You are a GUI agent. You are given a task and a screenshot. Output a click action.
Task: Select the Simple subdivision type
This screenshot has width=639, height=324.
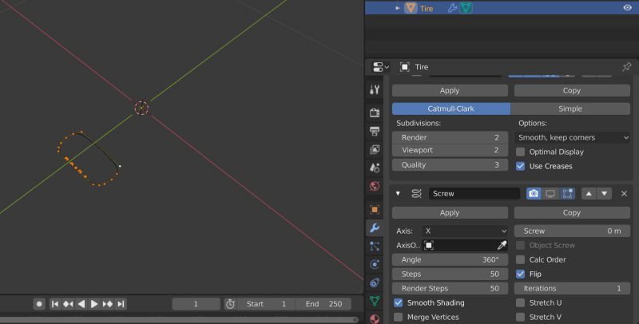click(x=570, y=109)
